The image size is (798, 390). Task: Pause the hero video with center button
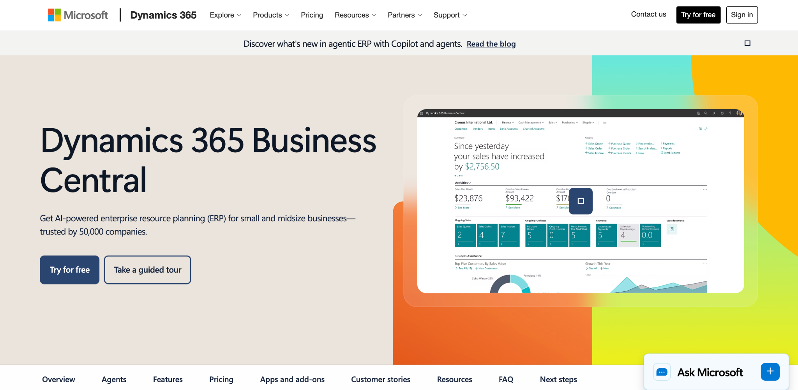581,201
